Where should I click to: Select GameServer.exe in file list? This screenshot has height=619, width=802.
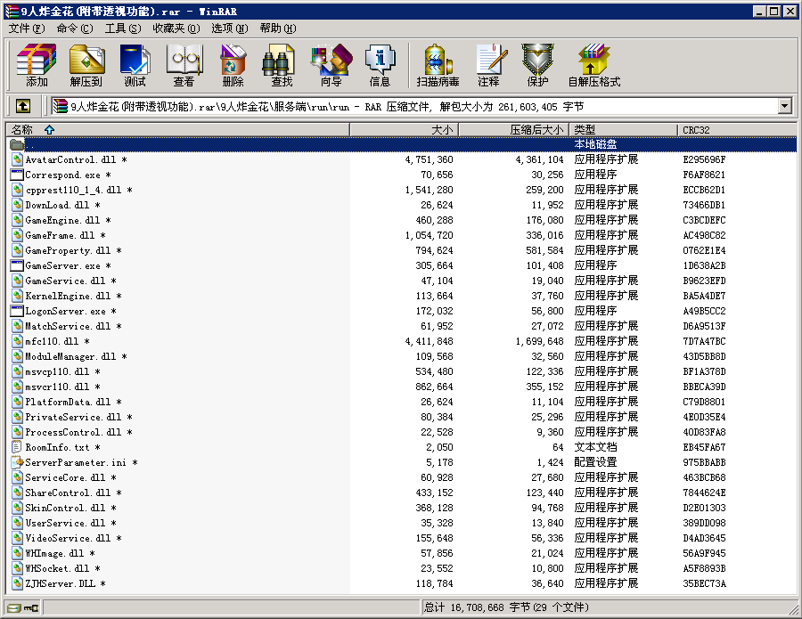point(62,265)
